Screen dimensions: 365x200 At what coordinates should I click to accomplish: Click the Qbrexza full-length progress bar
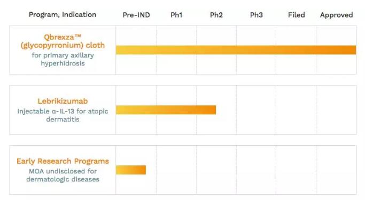236,50
